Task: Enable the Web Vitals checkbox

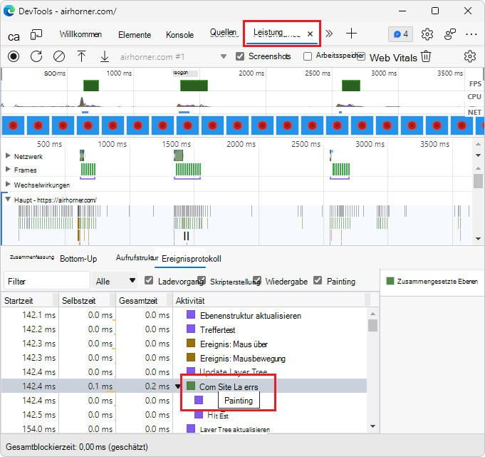Action: click(x=361, y=56)
